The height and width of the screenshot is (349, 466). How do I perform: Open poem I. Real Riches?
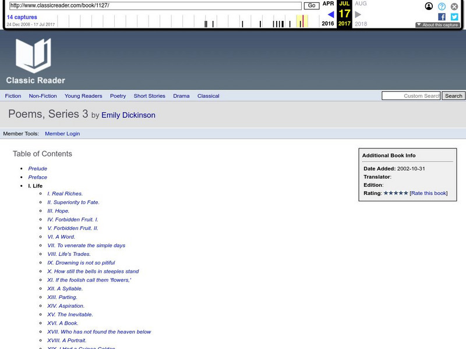click(x=65, y=194)
